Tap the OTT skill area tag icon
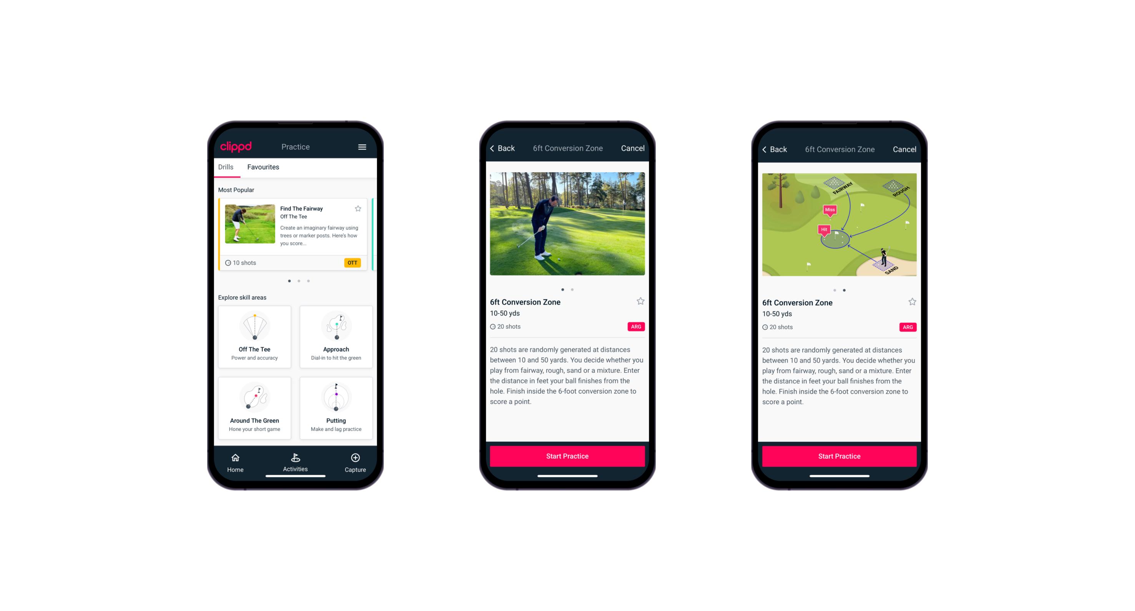 [x=353, y=262]
